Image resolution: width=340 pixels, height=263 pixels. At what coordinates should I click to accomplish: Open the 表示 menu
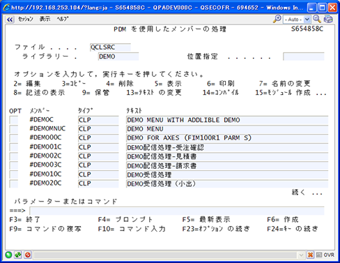pos(45,20)
